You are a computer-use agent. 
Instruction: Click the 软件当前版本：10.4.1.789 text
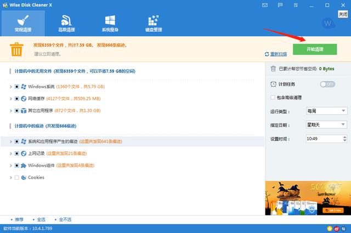28,229
